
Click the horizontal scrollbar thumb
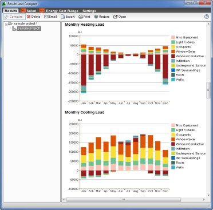124,200
